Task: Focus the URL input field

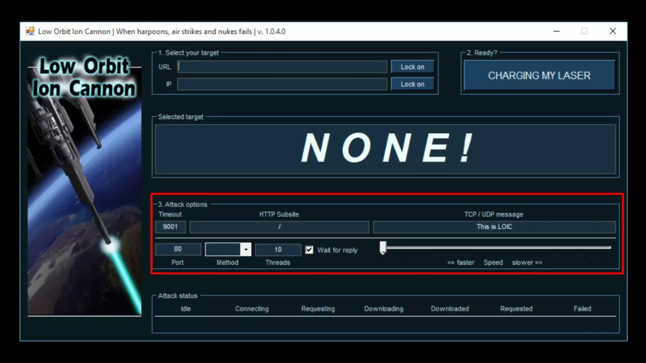Action: (x=282, y=67)
